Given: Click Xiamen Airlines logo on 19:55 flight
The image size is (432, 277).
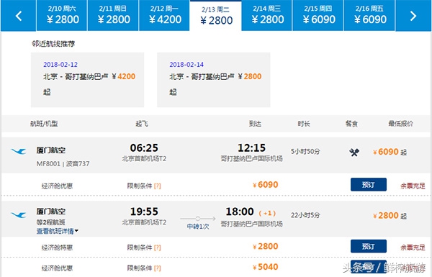Looking at the screenshot, I should pos(19,214).
